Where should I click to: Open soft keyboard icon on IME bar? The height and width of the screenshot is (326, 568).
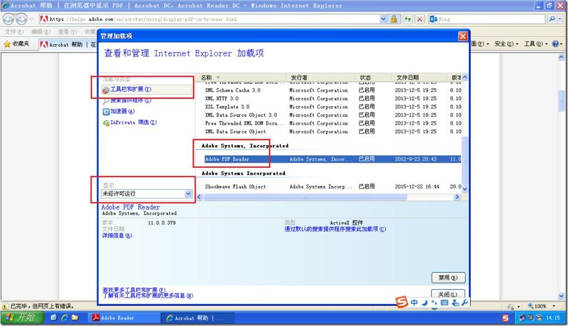point(444,302)
